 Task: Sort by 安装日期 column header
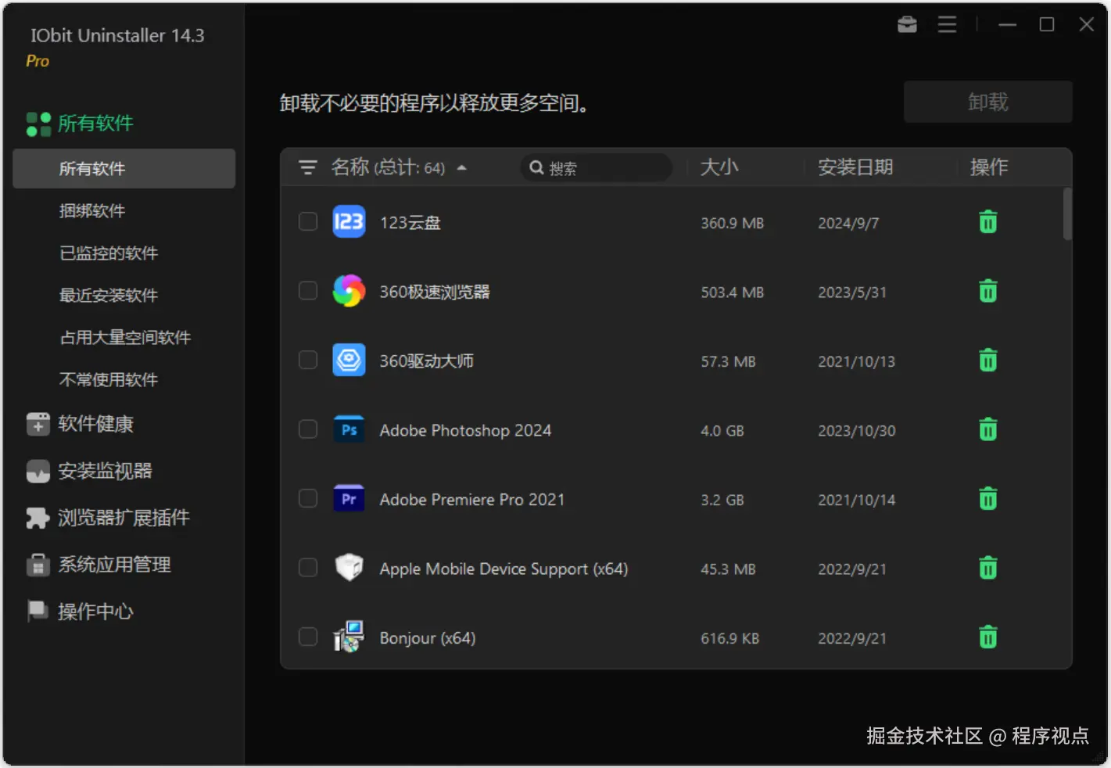point(855,167)
